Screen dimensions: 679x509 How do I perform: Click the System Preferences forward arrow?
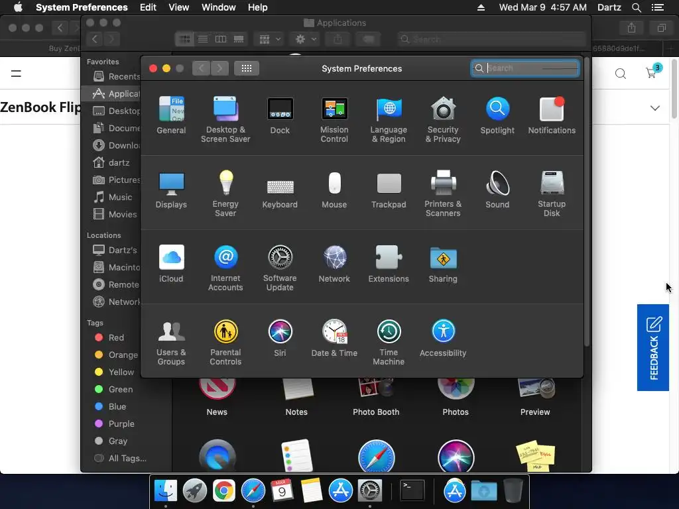219,68
